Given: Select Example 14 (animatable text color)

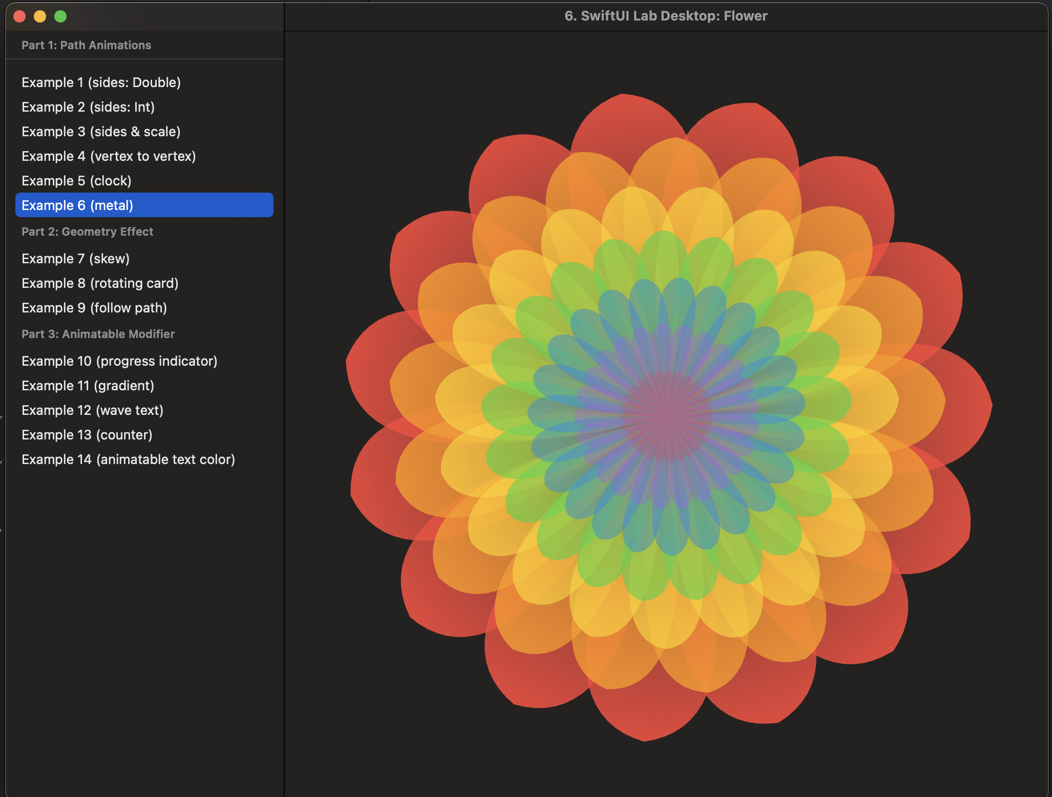Looking at the screenshot, I should click(128, 459).
